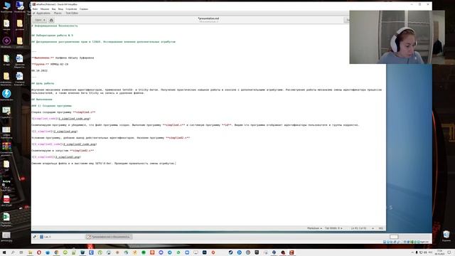Toggle the INS insert mode indicator

pyautogui.click(x=381, y=228)
